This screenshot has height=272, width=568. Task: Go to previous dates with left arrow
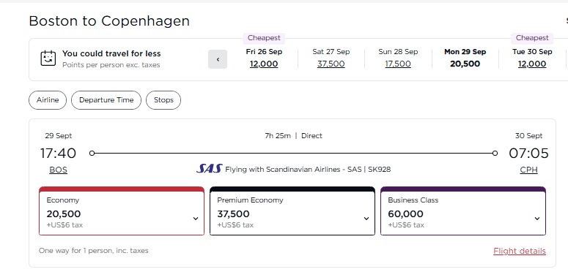tap(218, 59)
